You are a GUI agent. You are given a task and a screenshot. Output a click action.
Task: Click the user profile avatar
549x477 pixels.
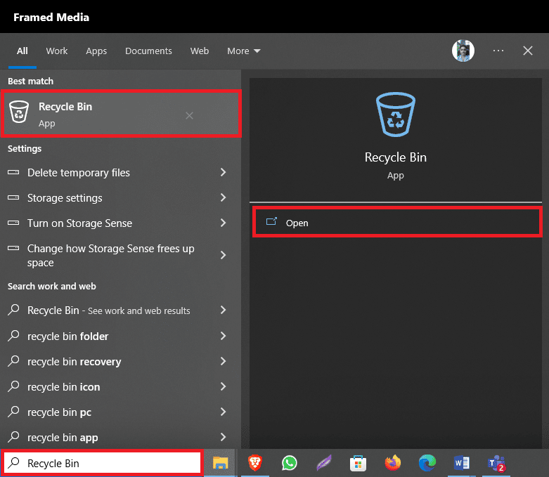click(463, 51)
